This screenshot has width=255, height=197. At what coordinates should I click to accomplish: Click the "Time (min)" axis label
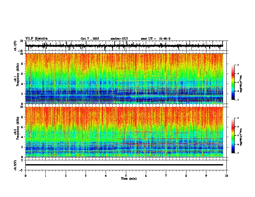pos(129,179)
